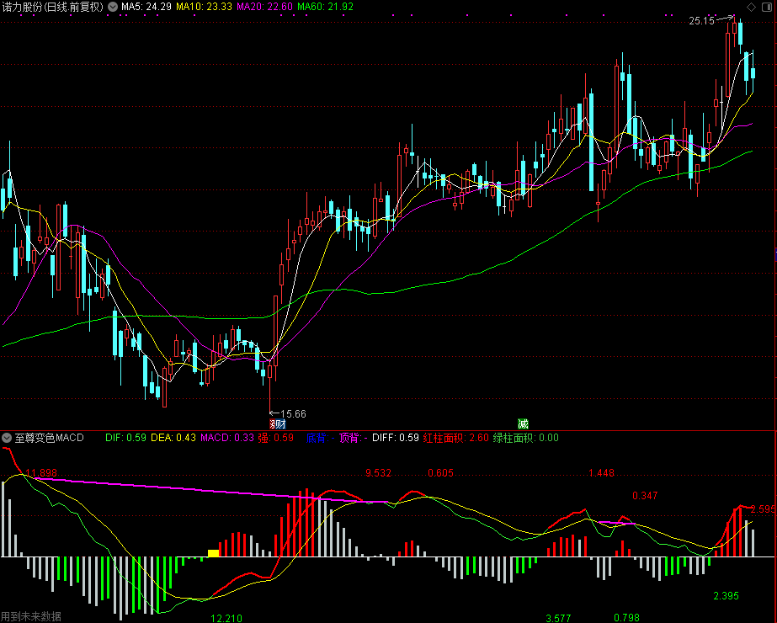Click the 底背 divergence label
Screen dimensions: 777x623
click(x=321, y=438)
